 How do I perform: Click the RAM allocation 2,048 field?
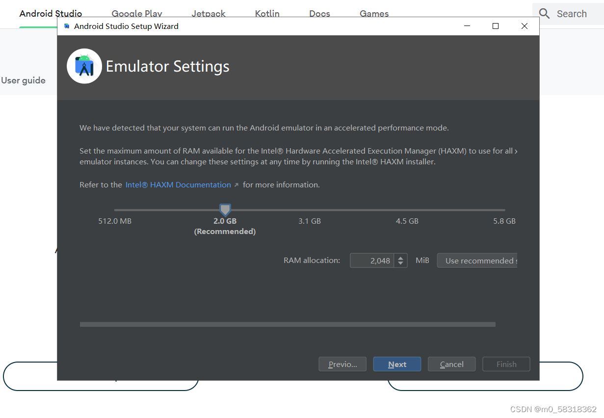tap(372, 261)
